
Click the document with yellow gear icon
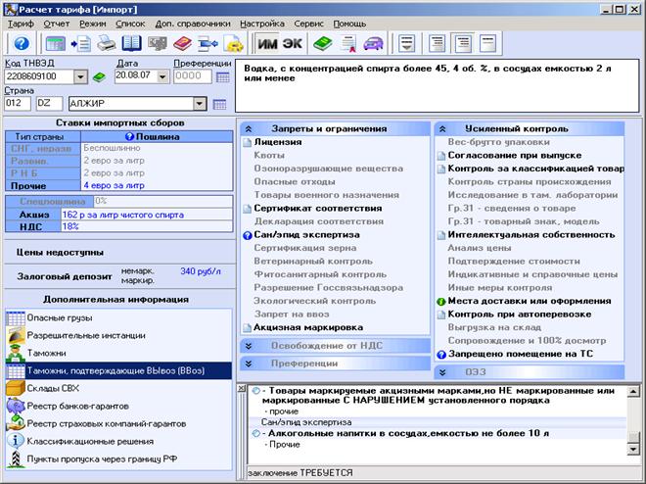[234, 43]
